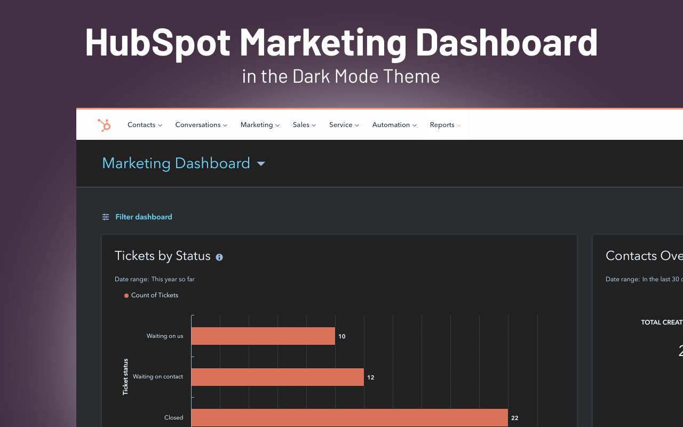Screen dimensions: 683x427
Task: Click the HubSpot sprocket logo
Action: [x=104, y=125]
